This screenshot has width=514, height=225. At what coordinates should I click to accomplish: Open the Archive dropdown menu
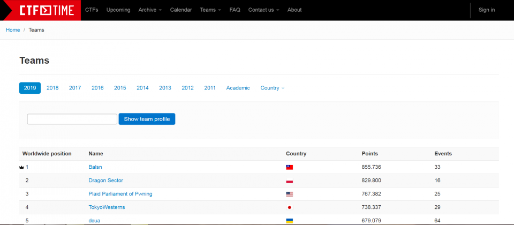[150, 10]
